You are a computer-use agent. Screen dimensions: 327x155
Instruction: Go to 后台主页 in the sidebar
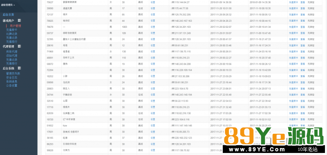click(x=8, y=15)
